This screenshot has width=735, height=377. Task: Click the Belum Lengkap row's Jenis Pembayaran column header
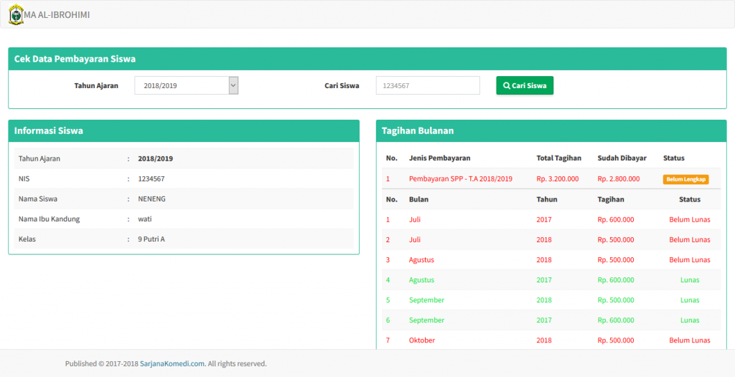[440, 158]
